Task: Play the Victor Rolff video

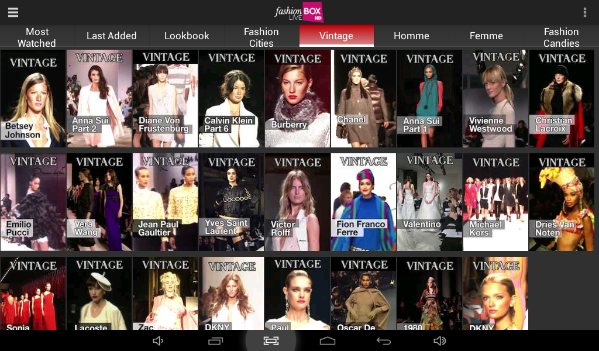Action: pos(297,202)
